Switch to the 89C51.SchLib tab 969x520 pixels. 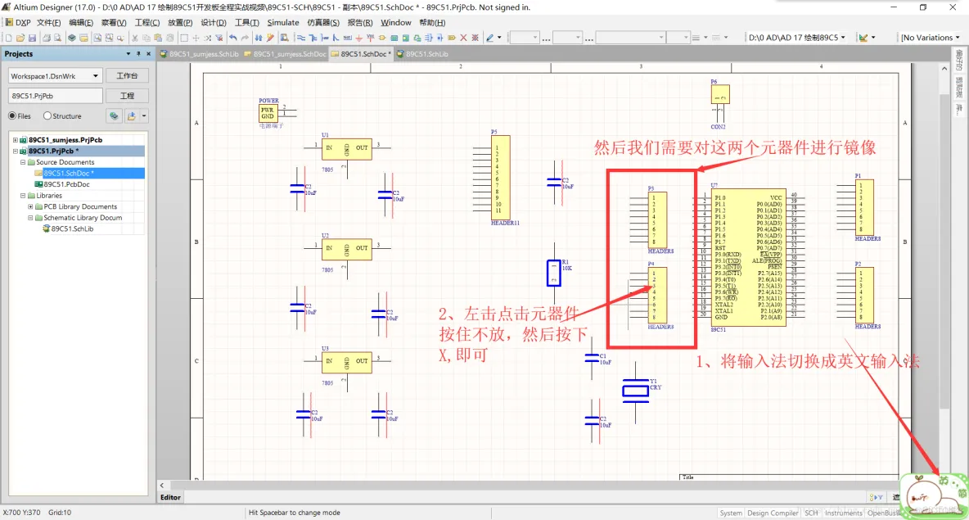(422, 54)
